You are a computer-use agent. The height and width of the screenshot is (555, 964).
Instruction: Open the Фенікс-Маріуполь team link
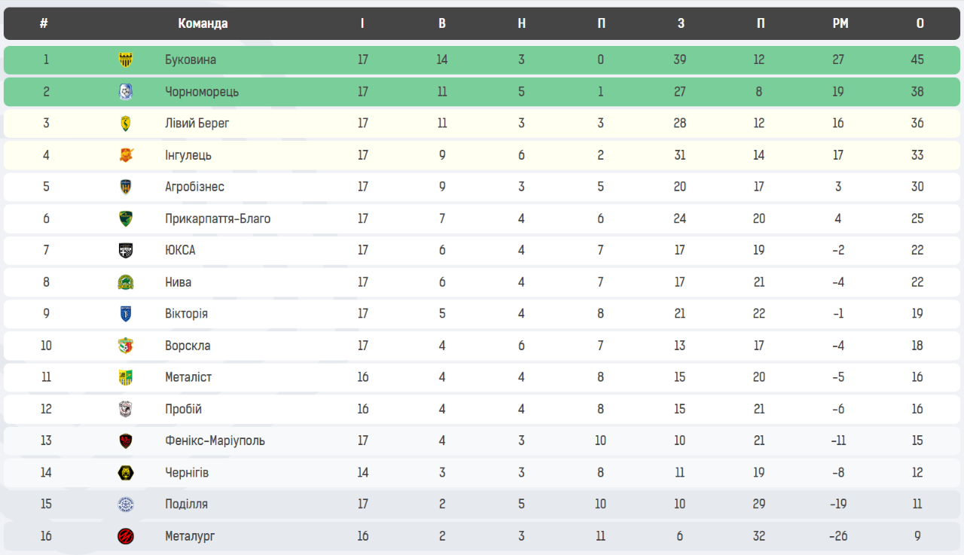pos(215,441)
